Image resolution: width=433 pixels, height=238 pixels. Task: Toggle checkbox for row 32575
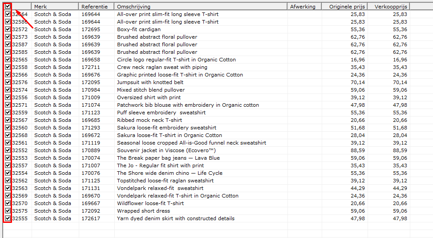pyautogui.click(x=8, y=211)
